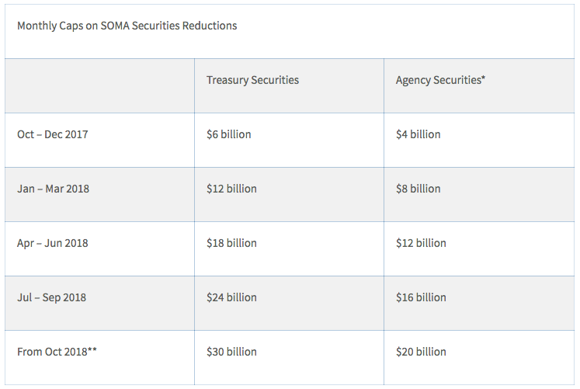
Task: Click the $4 billion Agency cell
Action: (419, 134)
